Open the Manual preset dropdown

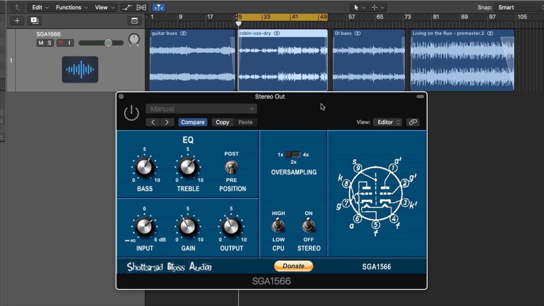[201, 109]
